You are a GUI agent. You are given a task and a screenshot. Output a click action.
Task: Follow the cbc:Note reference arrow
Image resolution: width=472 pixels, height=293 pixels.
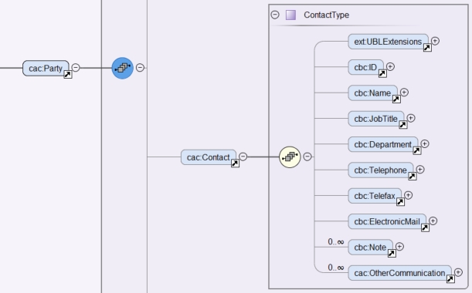(x=392, y=254)
